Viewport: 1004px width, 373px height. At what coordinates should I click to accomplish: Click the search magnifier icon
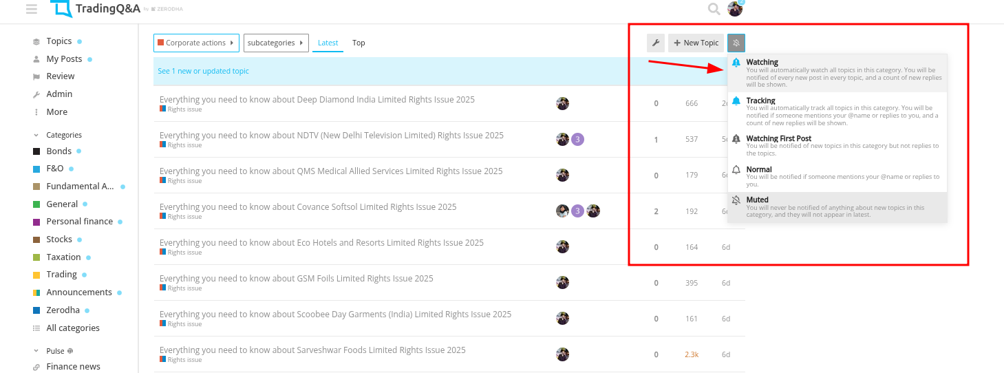click(714, 9)
